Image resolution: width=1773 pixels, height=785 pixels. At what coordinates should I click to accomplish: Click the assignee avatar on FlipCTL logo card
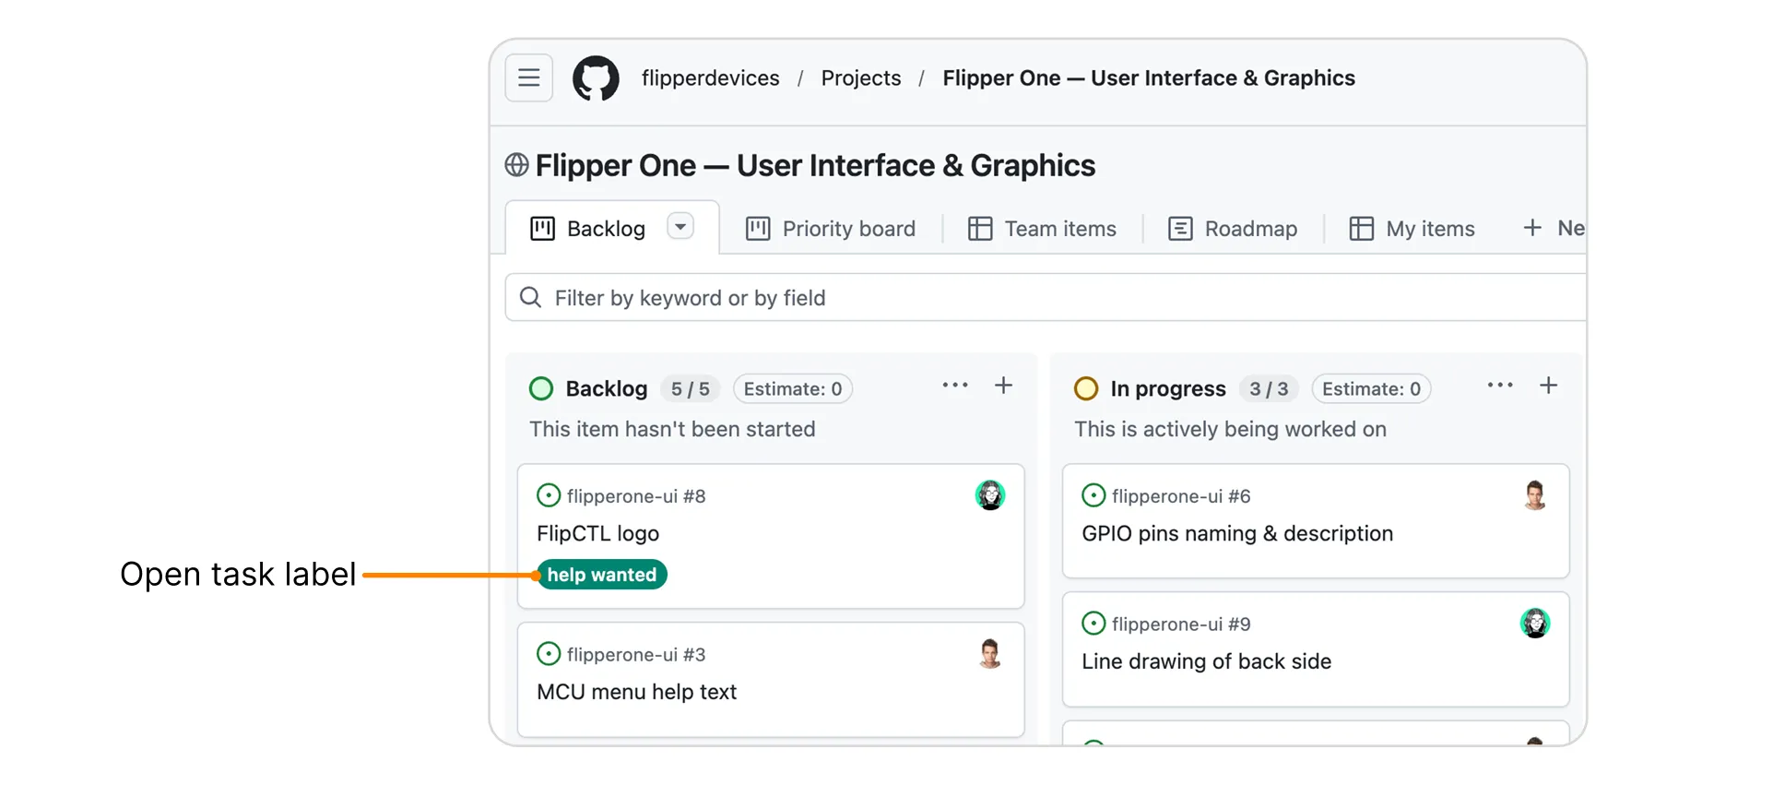pos(990,495)
